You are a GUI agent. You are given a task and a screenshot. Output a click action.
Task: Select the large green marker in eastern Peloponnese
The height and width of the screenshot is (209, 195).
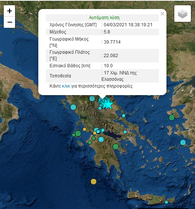coord(116,147)
